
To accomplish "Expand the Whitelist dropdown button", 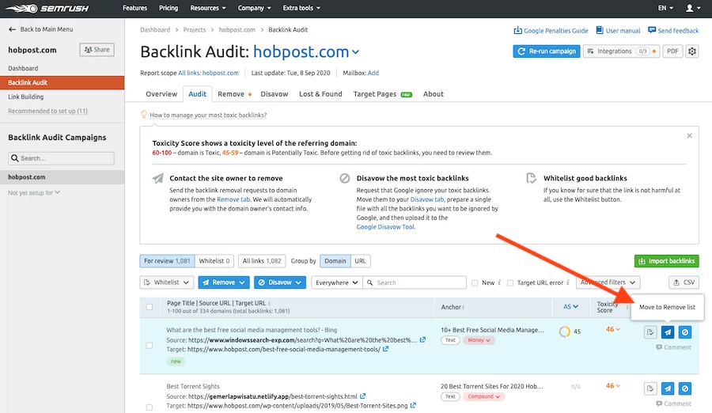I will coord(167,282).
